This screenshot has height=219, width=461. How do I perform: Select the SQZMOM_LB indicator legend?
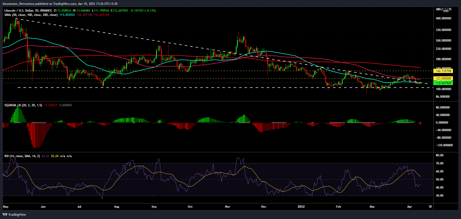click(23, 105)
